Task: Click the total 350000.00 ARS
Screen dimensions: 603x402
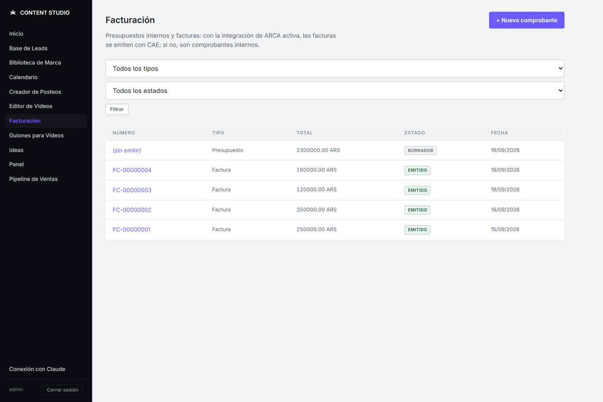Action: pos(317,210)
